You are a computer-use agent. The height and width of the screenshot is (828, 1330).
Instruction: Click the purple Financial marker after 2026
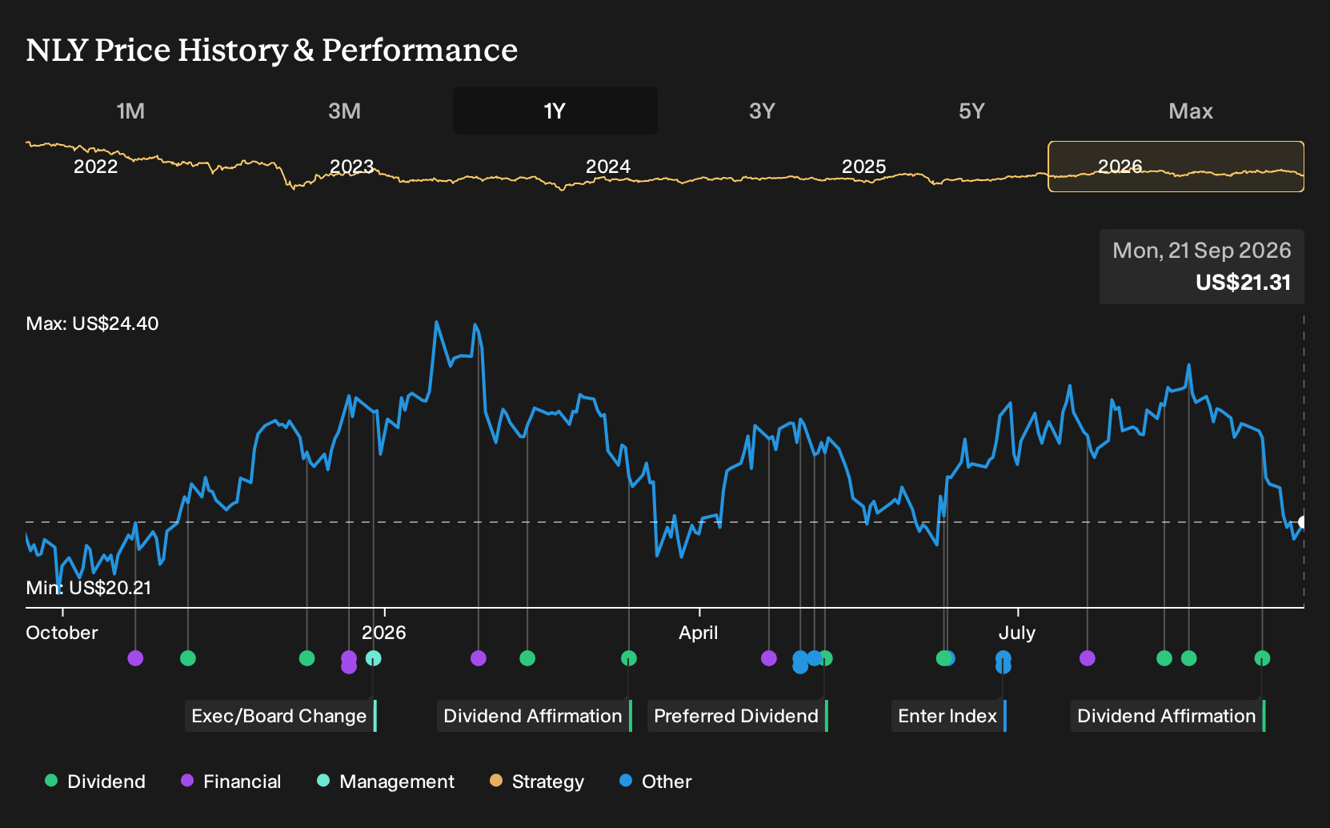tap(479, 658)
